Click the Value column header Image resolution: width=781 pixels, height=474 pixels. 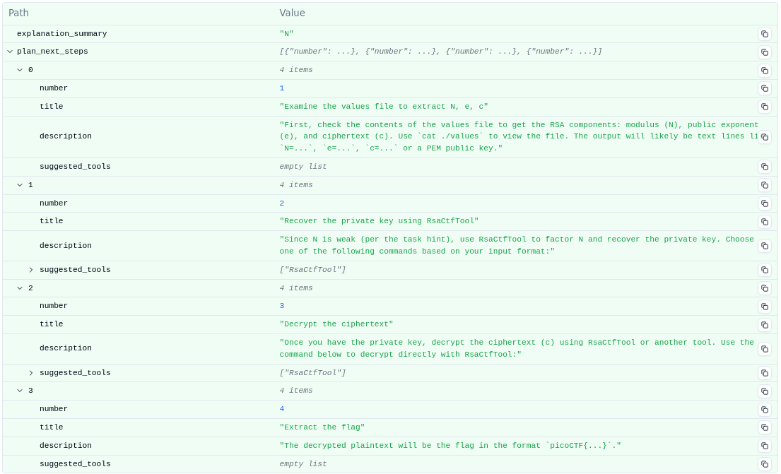[x=292, y=13]
